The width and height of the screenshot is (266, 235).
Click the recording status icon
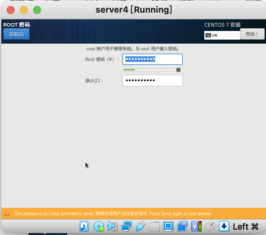182,226
